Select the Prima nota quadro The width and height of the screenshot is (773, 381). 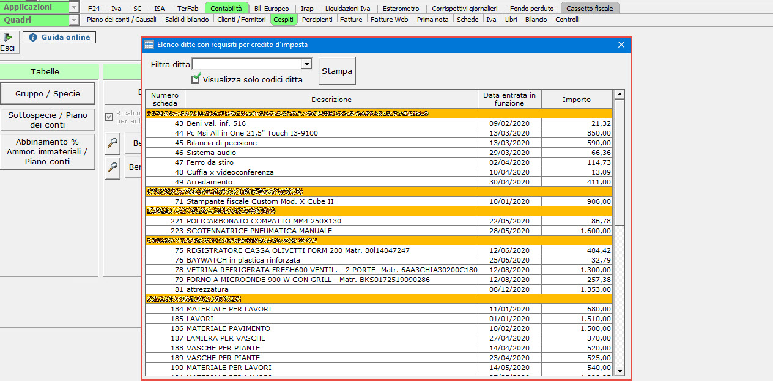tap(433, 20)
